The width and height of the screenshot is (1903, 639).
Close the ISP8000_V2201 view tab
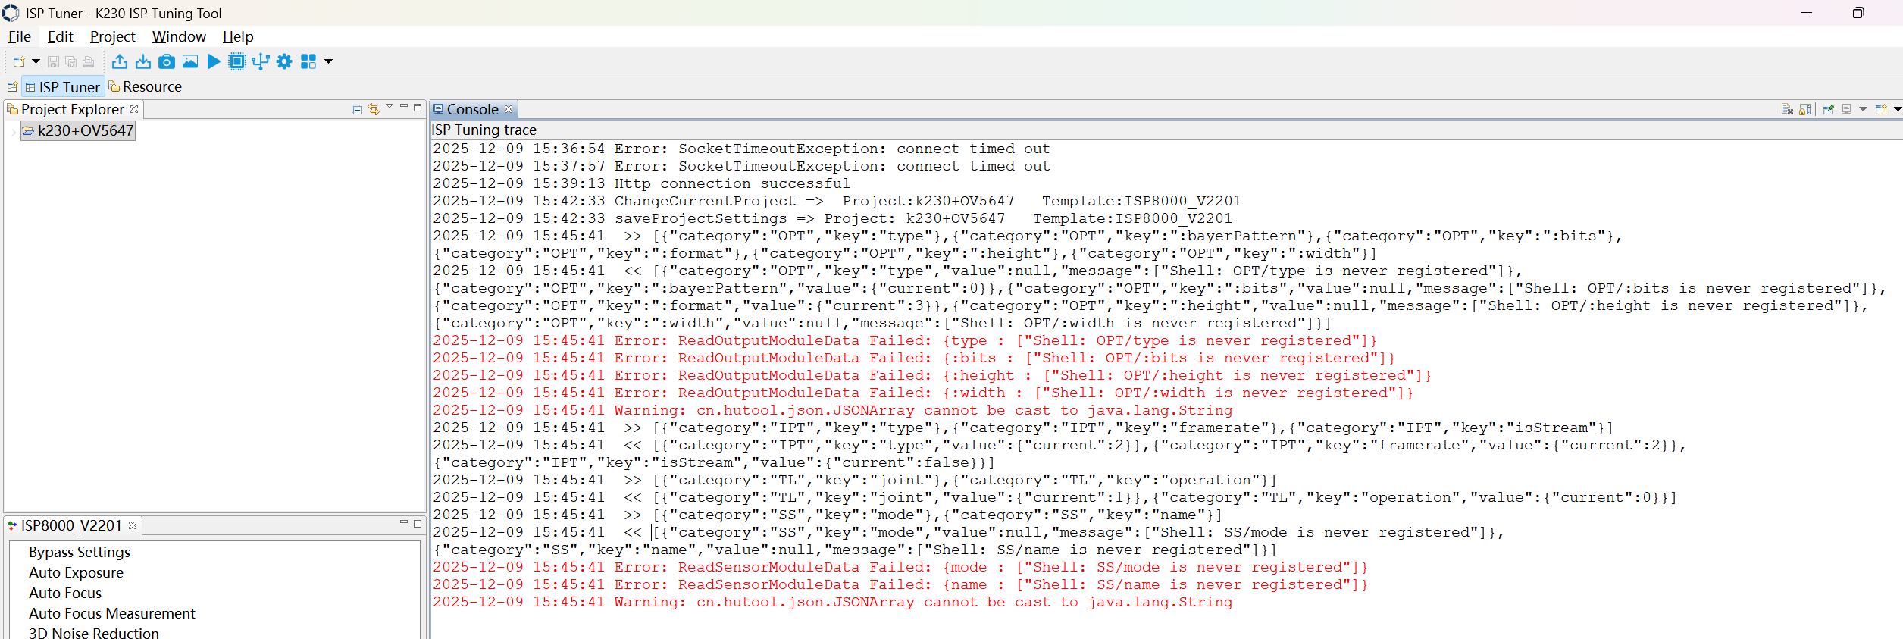[x=133, y=525]
